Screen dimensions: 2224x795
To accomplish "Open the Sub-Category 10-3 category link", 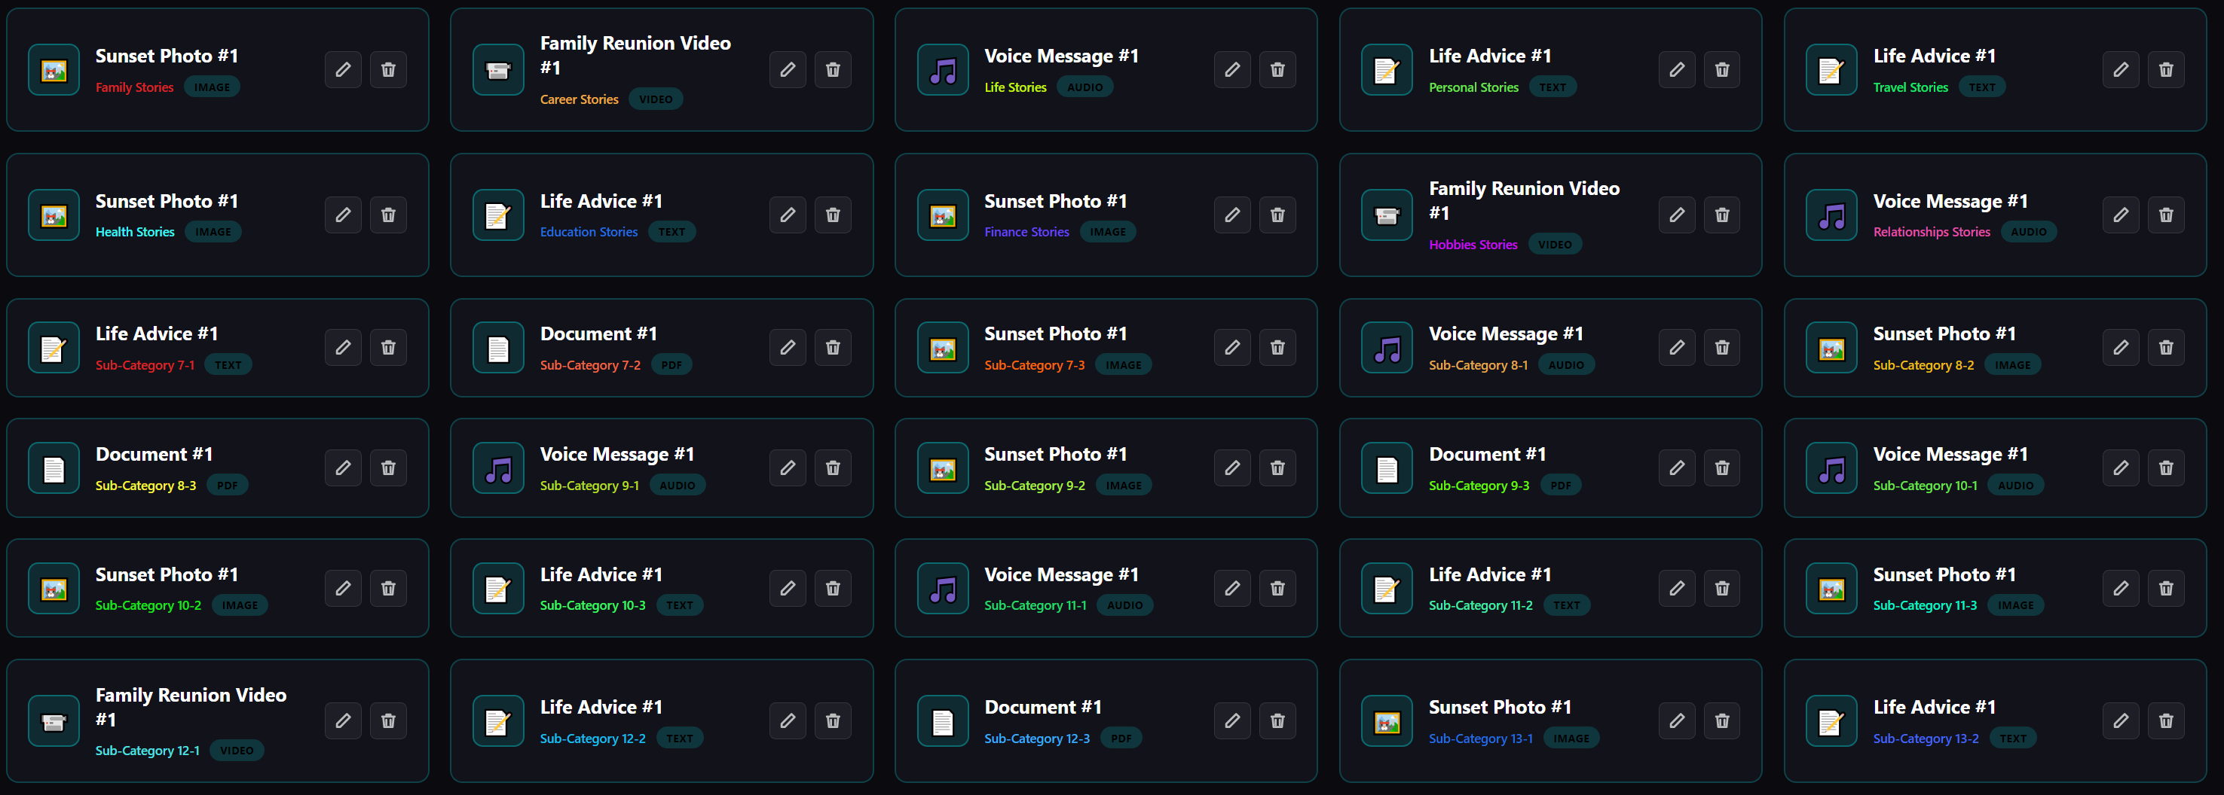I will [592, 606].
